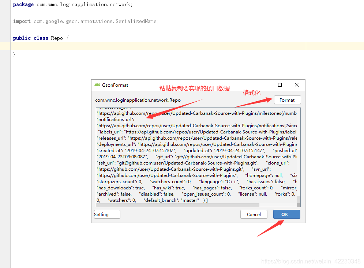Confirm with the OK button
The height and width of the screenshot is (268, 364).
click(x=287, y=214)
